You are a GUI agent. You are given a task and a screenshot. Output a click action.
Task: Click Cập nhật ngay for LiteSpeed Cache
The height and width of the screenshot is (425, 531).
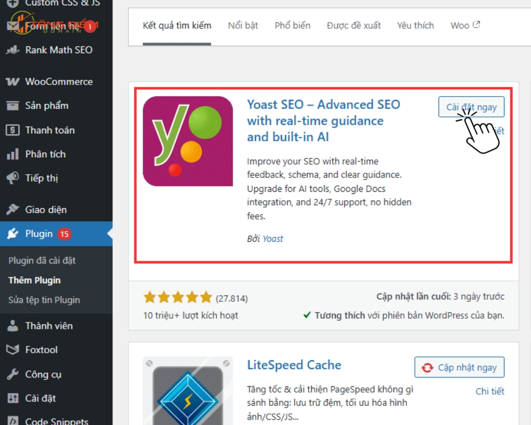point(459,368)
